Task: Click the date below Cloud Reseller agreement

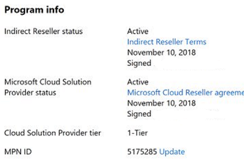Action: tap(161, 103)
